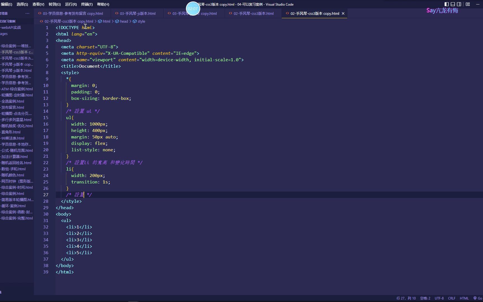Open cursor position 行 27, 列 10
The image size is (483, 302).
click(x=406, y=298)
